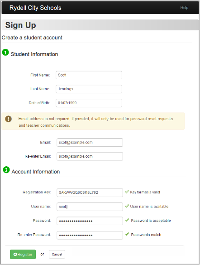200x265 pixels.
Task: Click the Password input field
Action: [90, 221]
